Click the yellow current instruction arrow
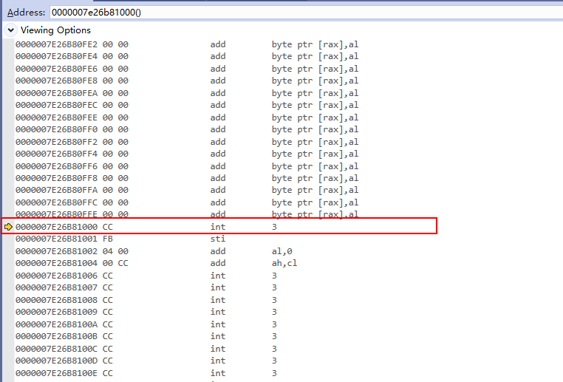This screenshot has width=563, height=382. (8, 227)
